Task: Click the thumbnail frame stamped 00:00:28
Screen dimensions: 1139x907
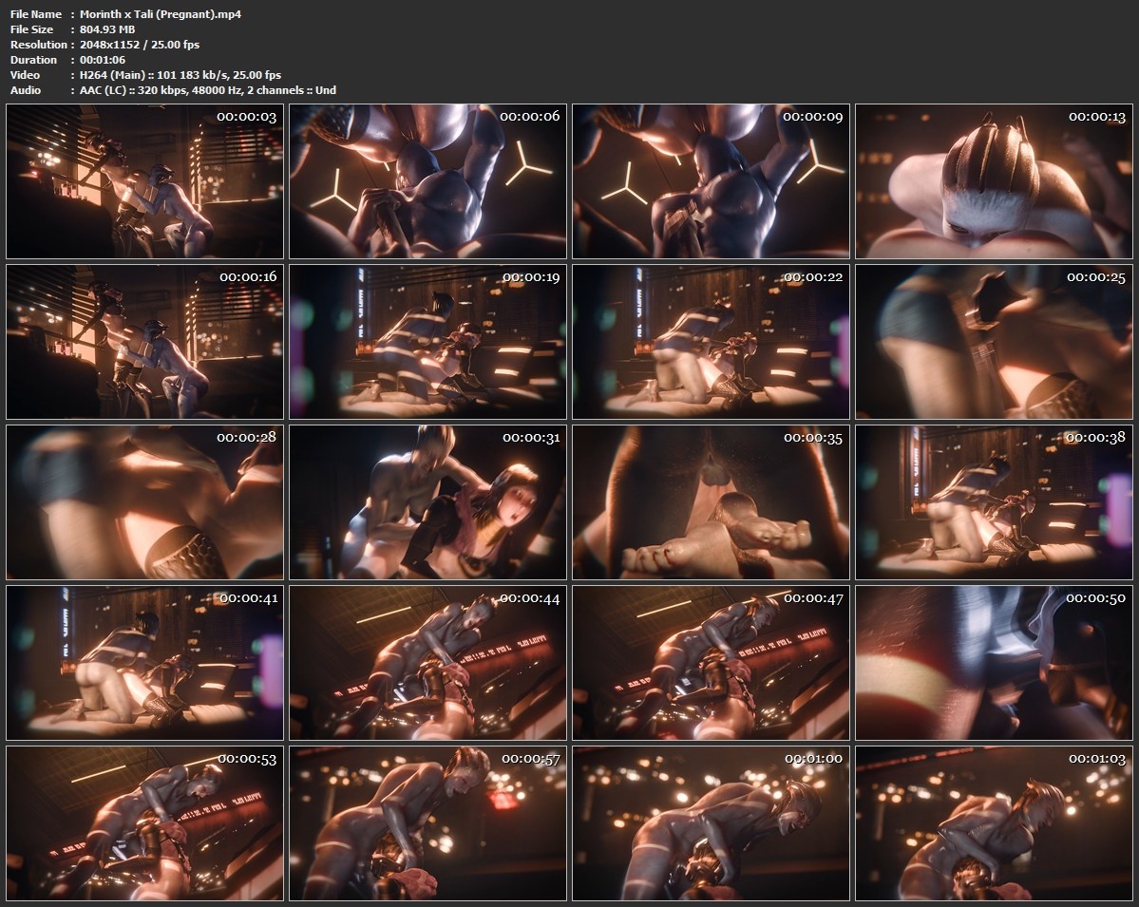Action: tap(144, 502)
